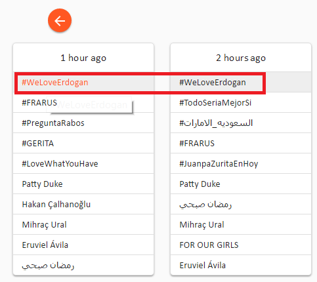
Task: Click the 2 hours ago column header
Action: click(241, 58)
